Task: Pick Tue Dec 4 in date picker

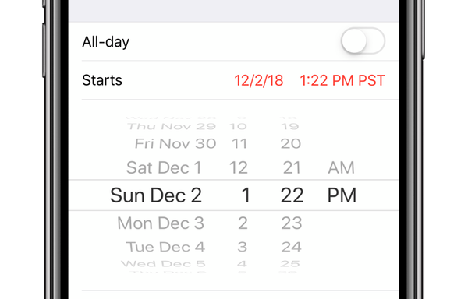Action: pos(165,247)
